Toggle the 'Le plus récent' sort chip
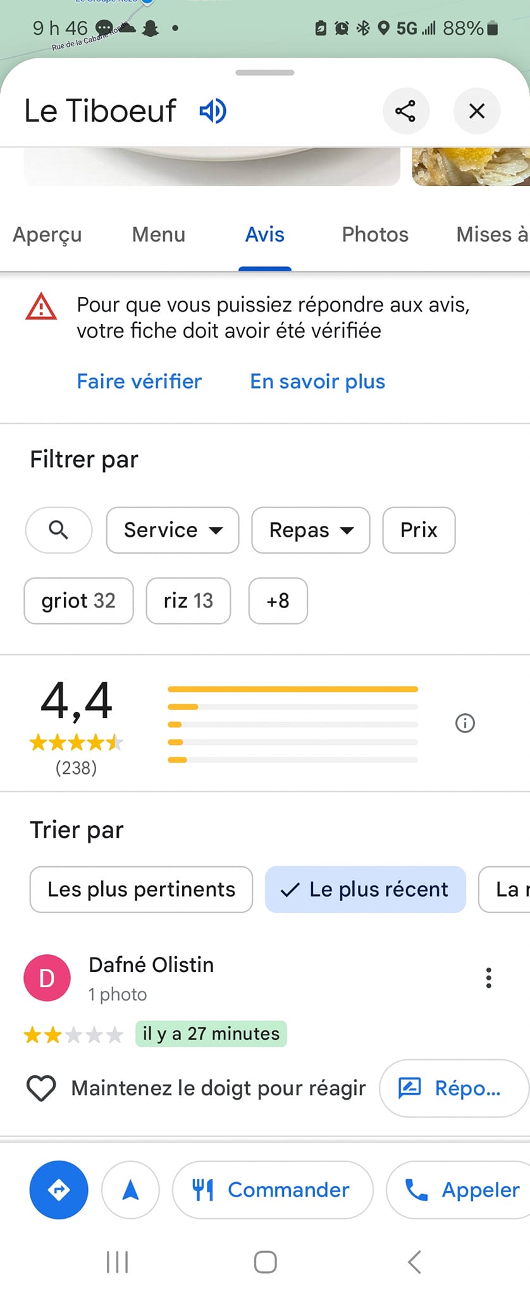The height and width of the screenshot is (1296, 530). (366, 889)
